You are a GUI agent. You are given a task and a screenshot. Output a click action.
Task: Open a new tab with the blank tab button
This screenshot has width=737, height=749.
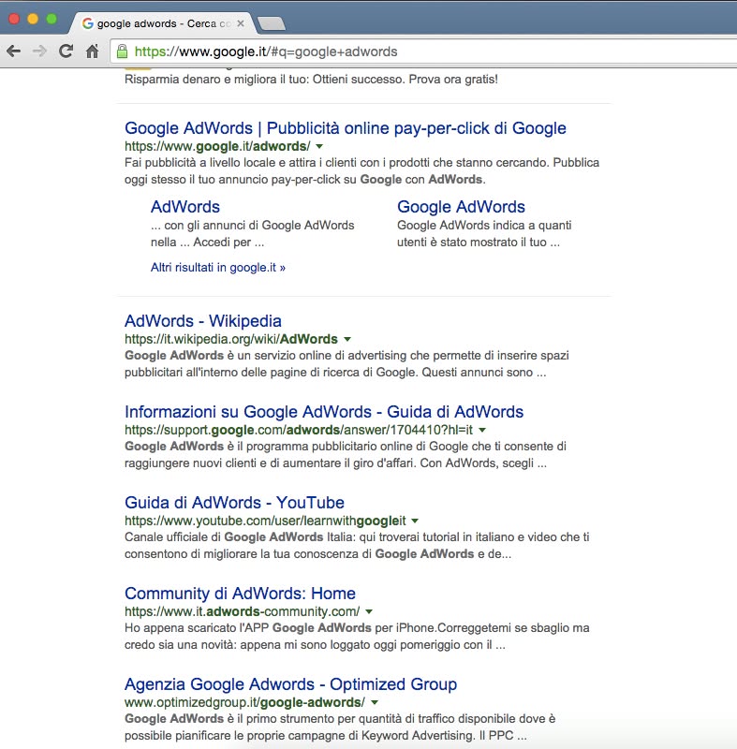pos(272,23)
